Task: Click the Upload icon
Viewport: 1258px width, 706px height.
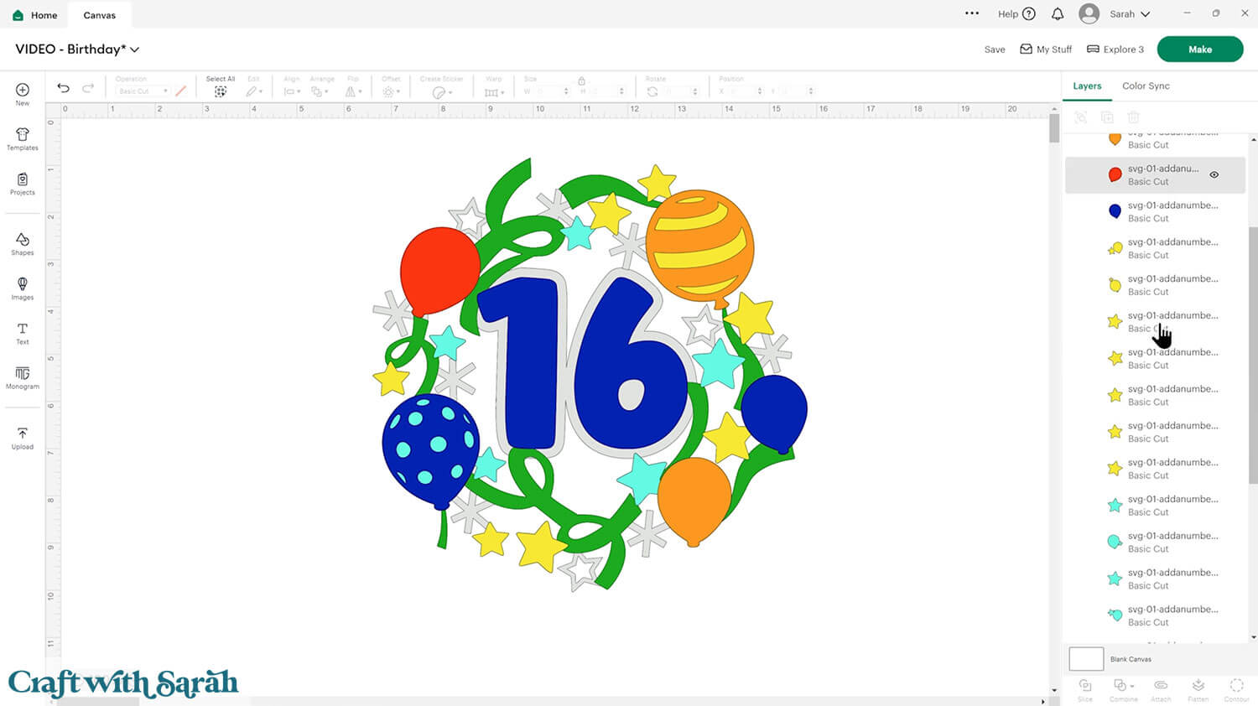Action: click(x=23, y=438)
